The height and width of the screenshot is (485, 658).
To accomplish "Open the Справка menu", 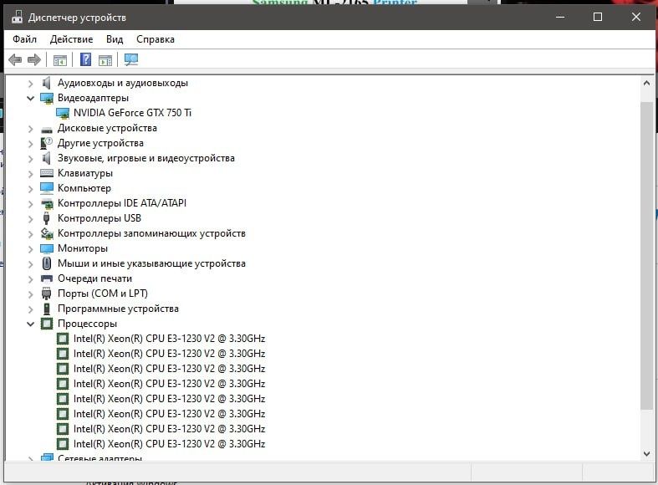I will tap(156, 39).
